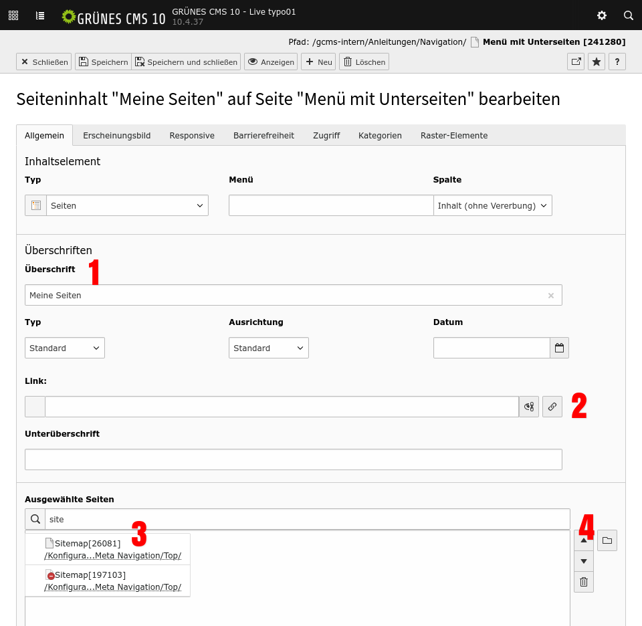Expand the Ausrichtung dropdown
The image size is (642, 626).
click(268, 348)
